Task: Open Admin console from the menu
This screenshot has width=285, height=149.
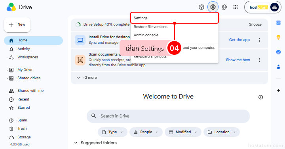Action: [x=175, y=35]
